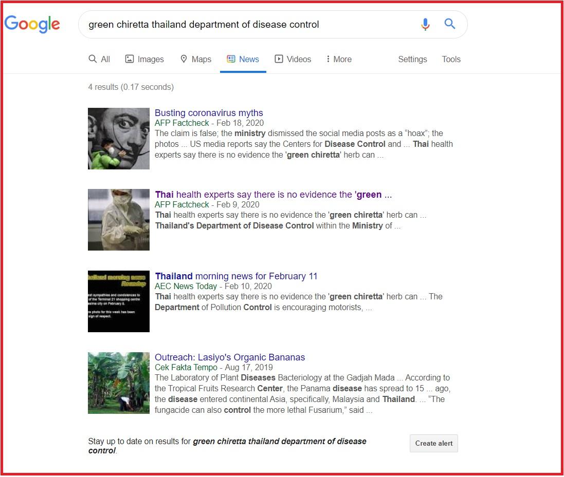Switch to the All results tab
Viewport: 564px width, 477px height.
click(x=99, y=59)
